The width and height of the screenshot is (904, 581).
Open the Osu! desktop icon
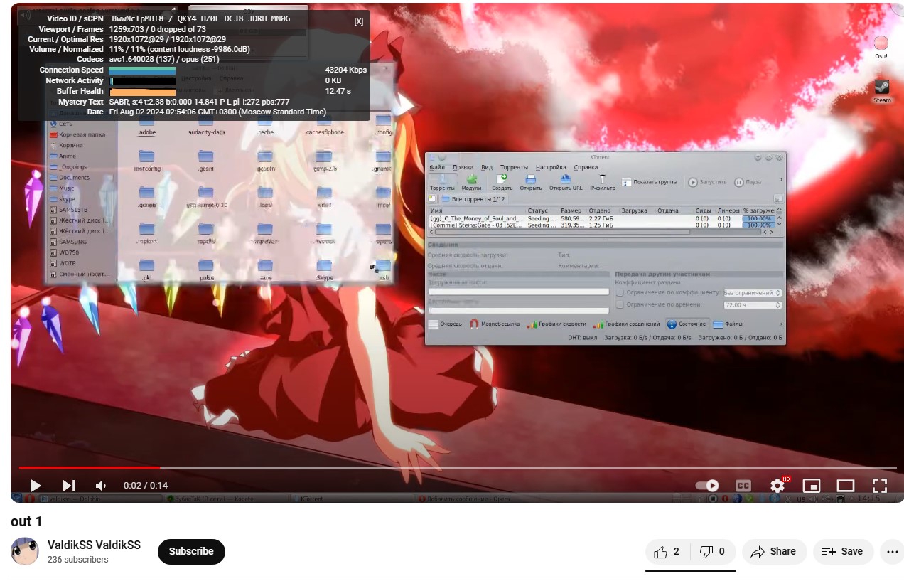[x=881, y=47]
